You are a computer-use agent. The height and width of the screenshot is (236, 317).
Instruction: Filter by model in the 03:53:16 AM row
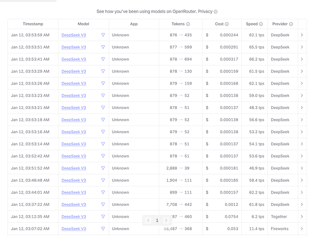pyautogui.click(x=103, y=132)
